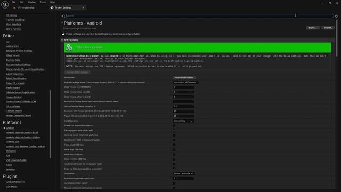Open Widget Designer (Team) settings
The width and height of the screenshot is (341, 192).
[19, 116]
